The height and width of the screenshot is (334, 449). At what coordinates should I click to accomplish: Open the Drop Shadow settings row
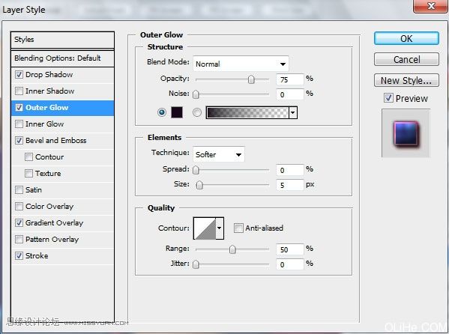[62, 75]
